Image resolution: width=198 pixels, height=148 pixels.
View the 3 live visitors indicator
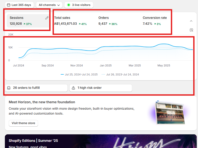[79, 5]
